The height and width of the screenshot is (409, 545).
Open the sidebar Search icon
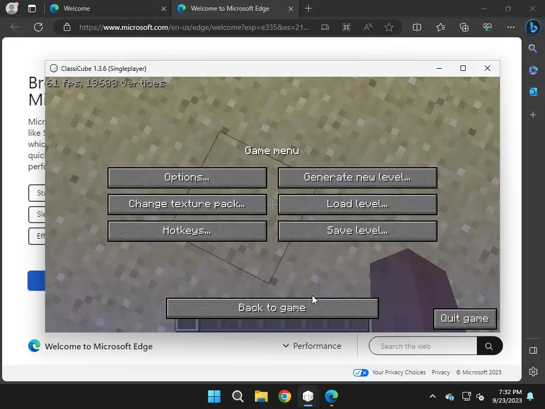[533, 48]
